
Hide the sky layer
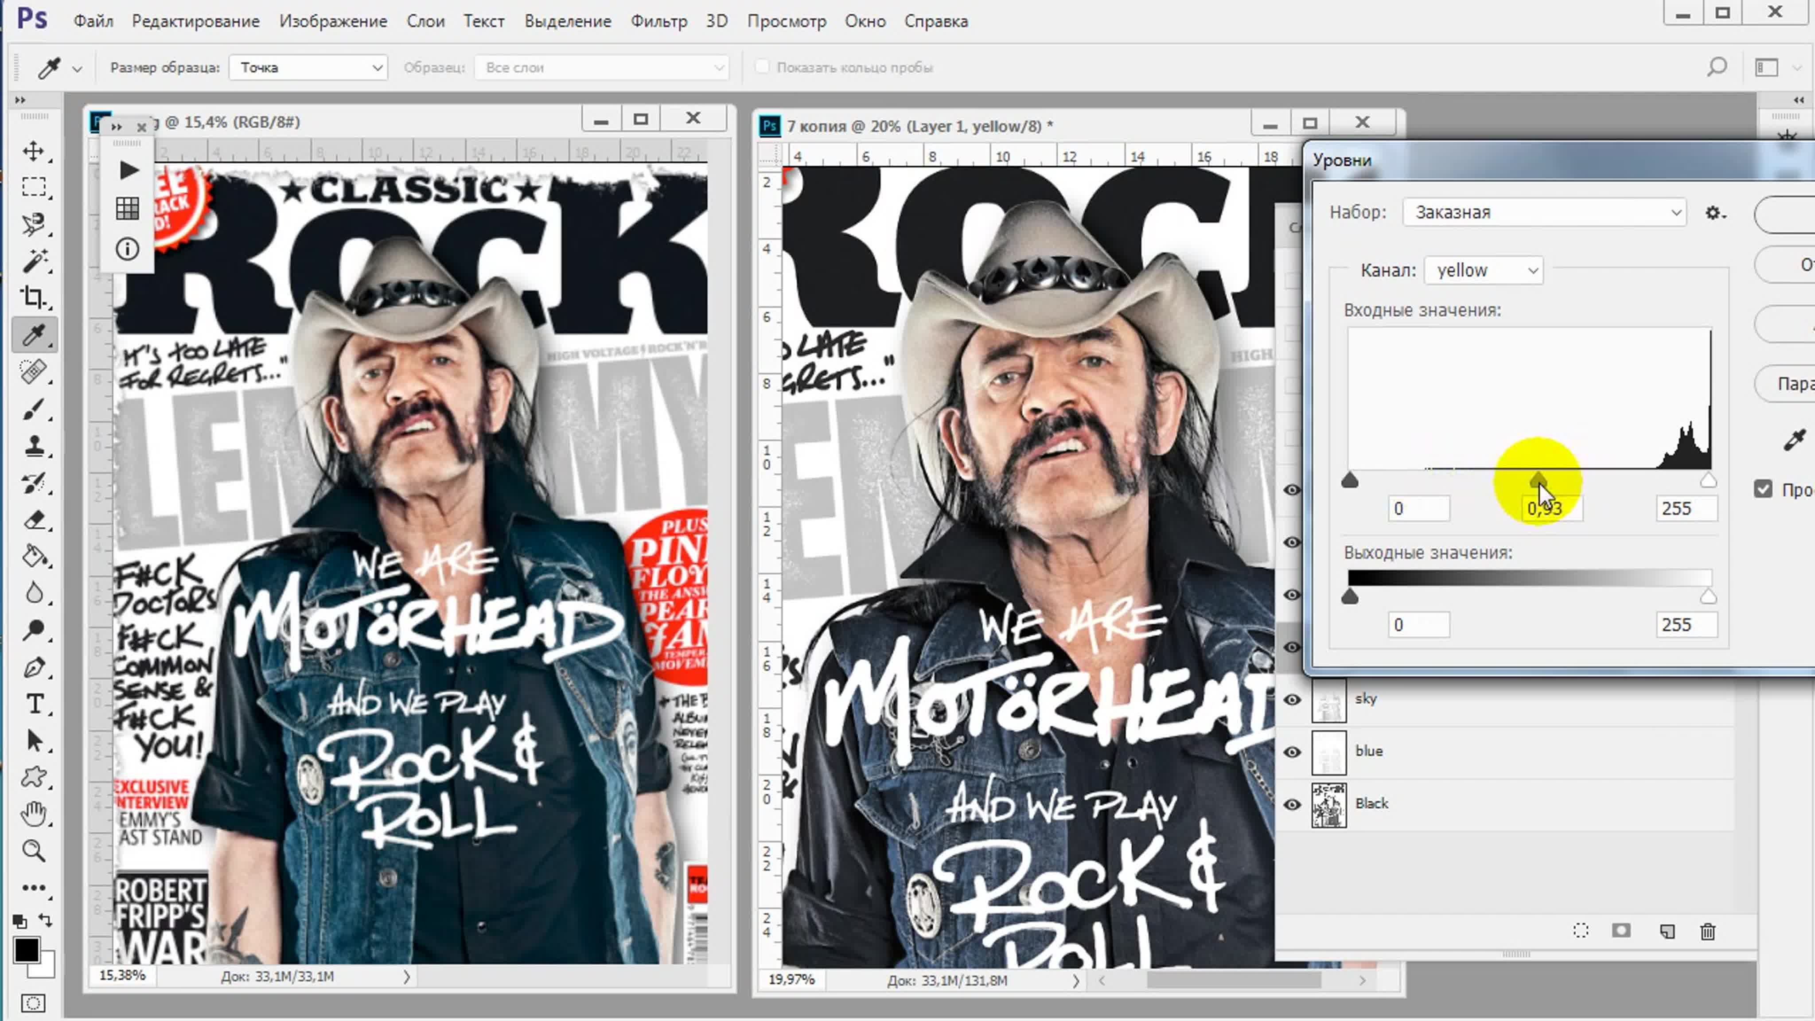pyautogui.click(x=1292, y=699)
